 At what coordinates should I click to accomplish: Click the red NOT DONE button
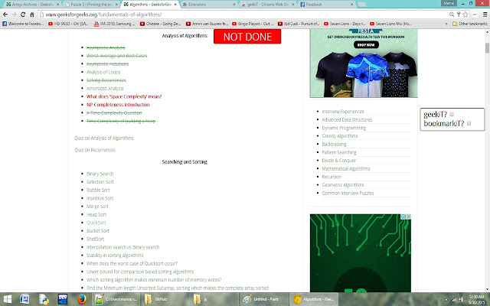point(247,37)
